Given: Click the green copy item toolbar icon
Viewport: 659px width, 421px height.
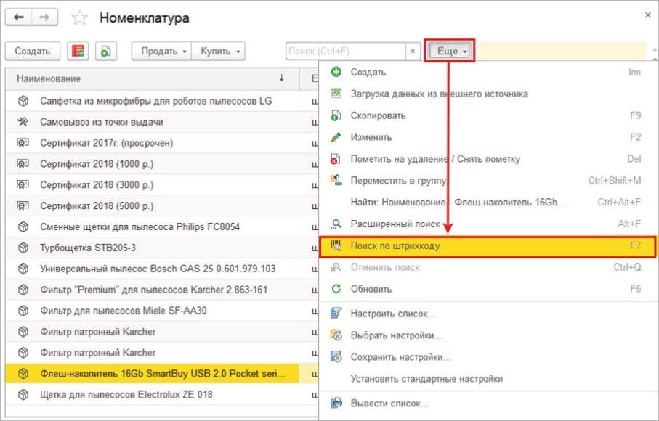Looking at the screenshot, I should point(106,51).
